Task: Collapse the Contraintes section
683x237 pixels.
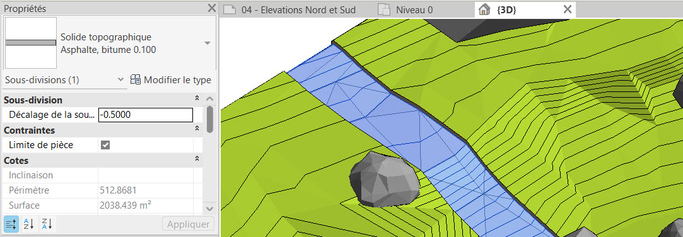Action: (197, 130)
